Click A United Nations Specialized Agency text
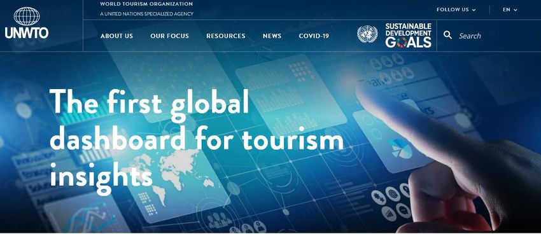Screen dimensions: 541x234 (x=146, y=14)
